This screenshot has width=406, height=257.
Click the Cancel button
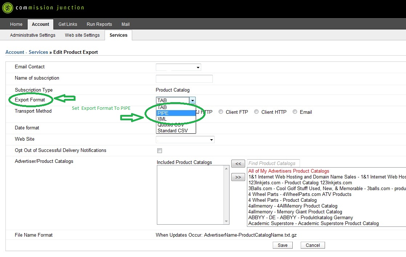tap(313, 245)
